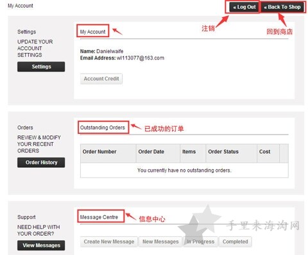The image size is (308, 255).
Task: Select Create New Message tab
Action: pyautogui.click(x=109, y=242)
